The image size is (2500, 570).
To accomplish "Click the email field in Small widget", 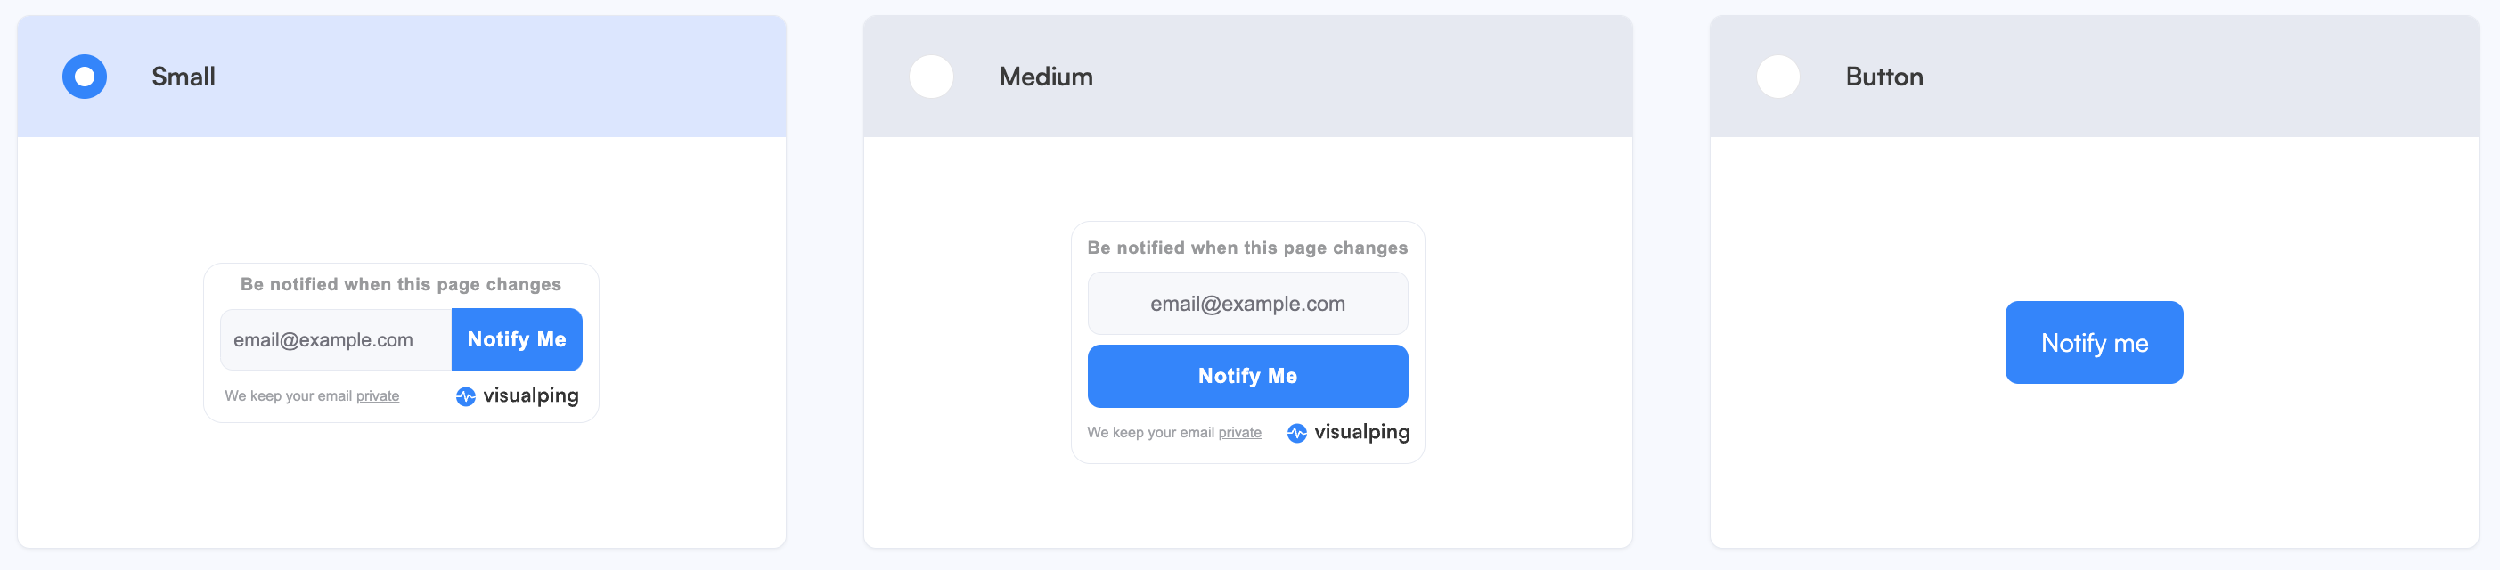I will click(336, 340).
